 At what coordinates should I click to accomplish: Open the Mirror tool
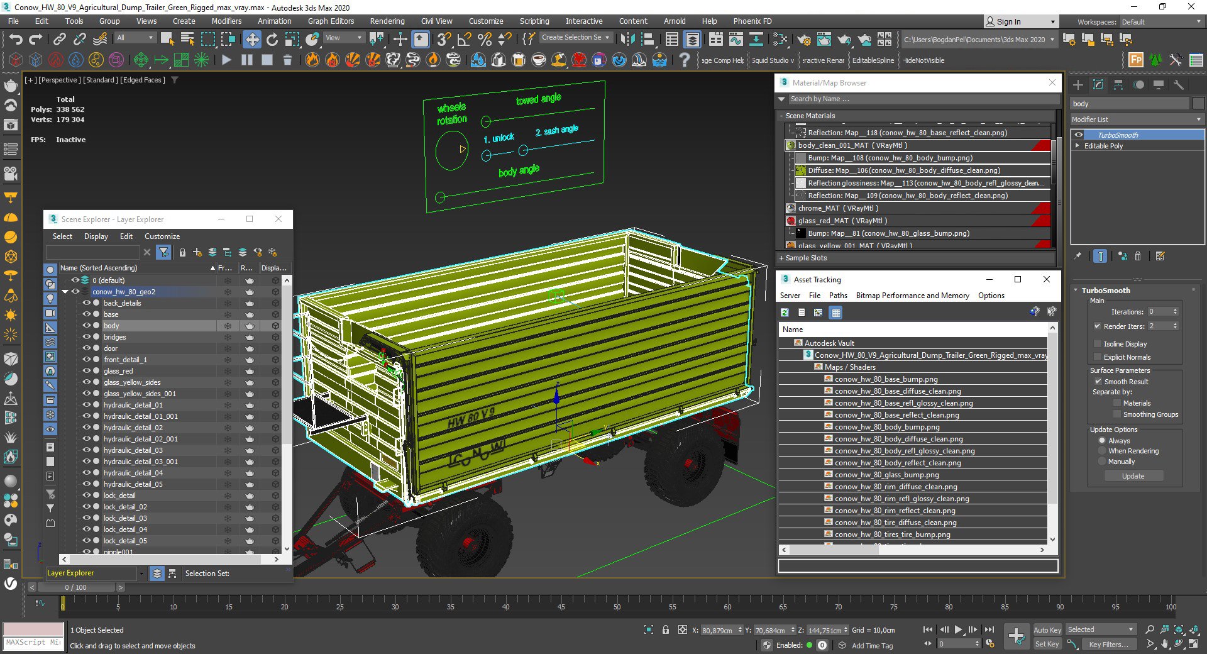627,40
